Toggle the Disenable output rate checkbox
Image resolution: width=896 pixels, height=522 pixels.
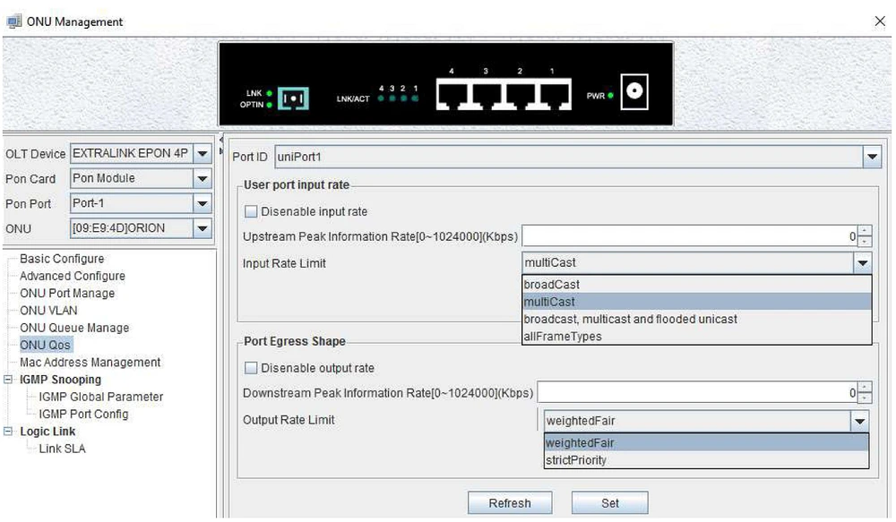[x=251, y=368]
